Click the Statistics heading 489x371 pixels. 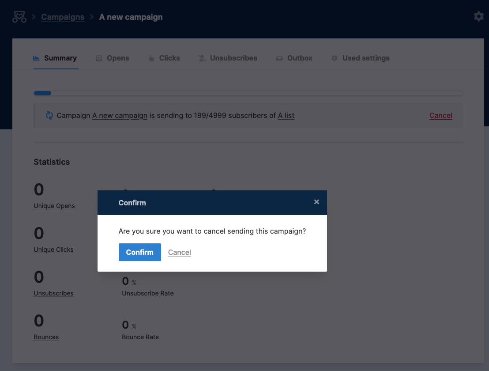pyautogui.click(x=52, y=162)
